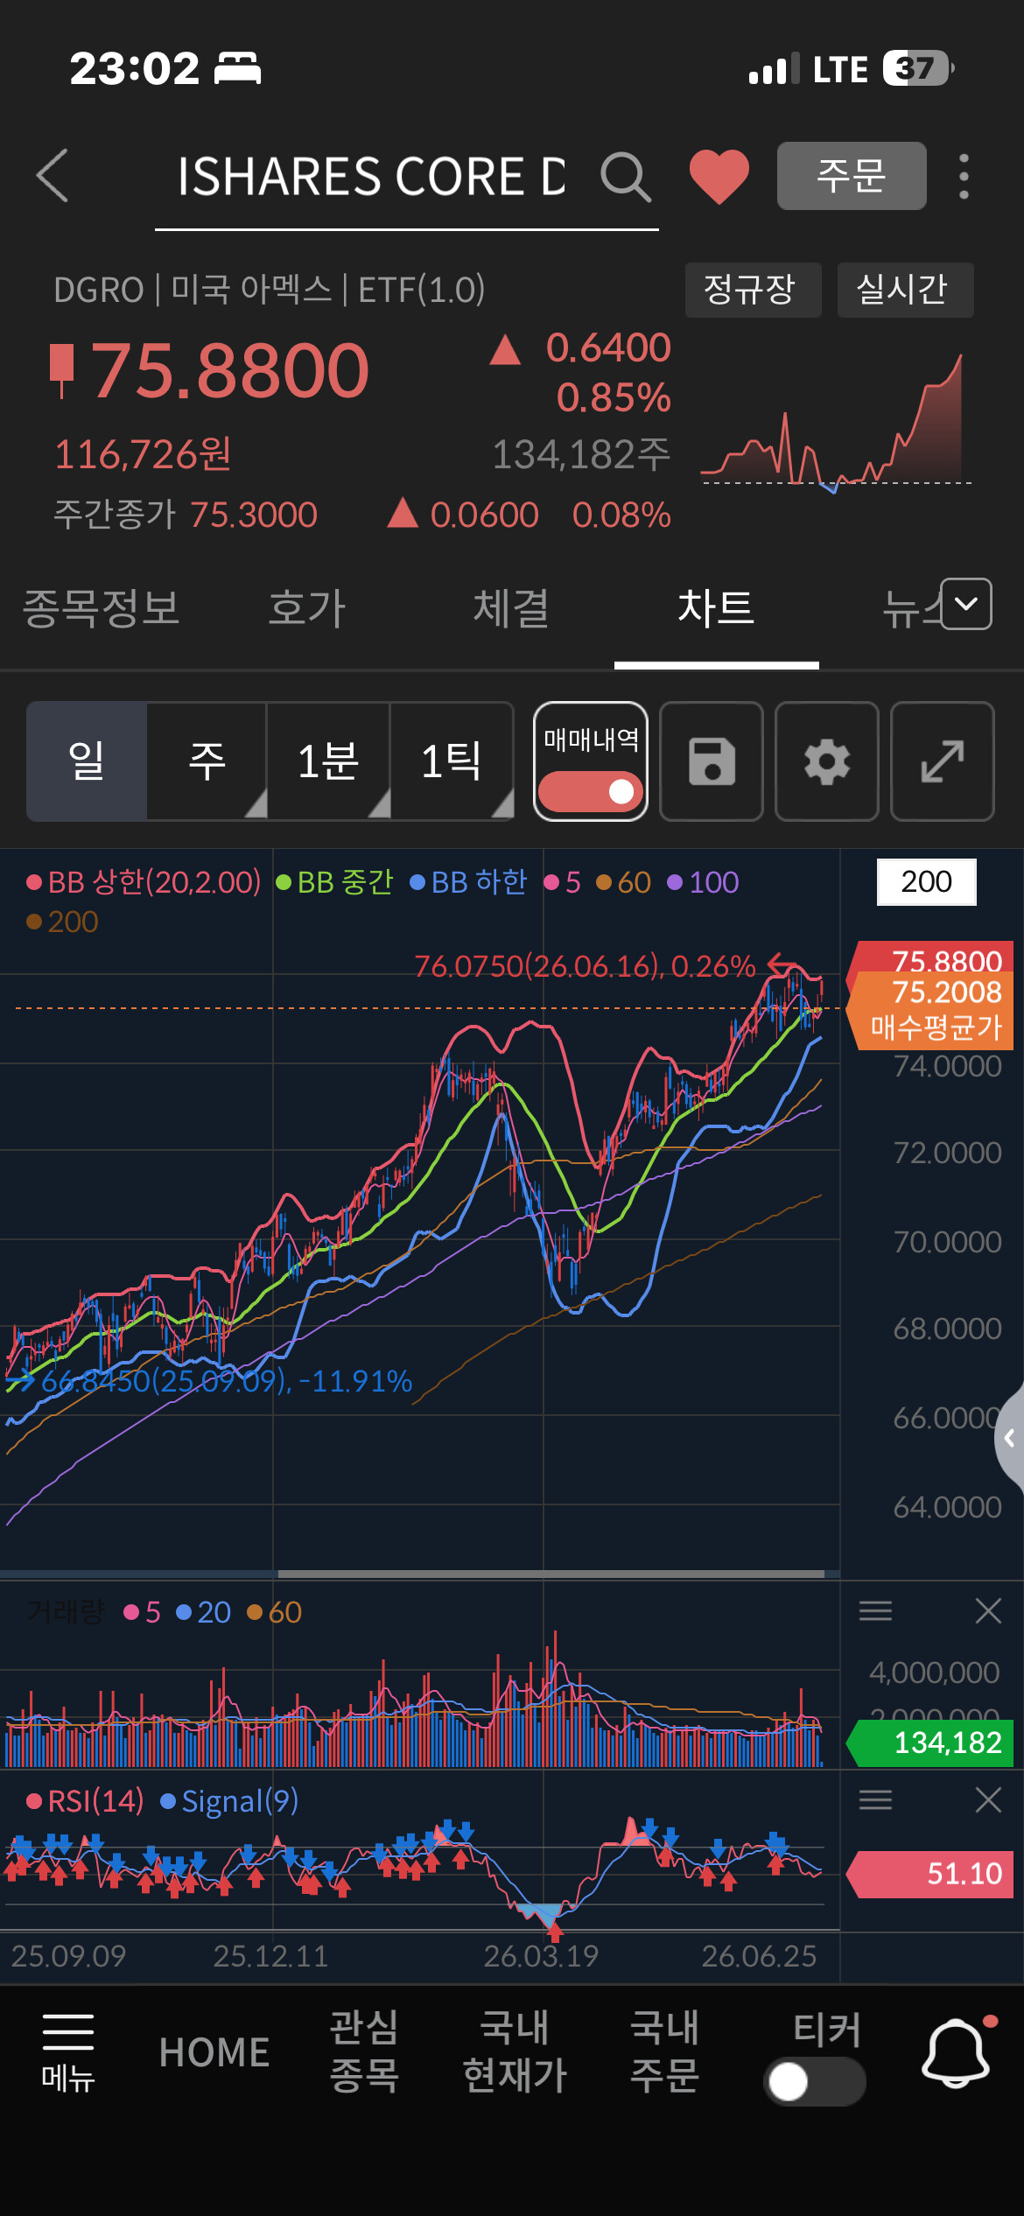Image resolution: width=1024 pixels, height=2216 pixels.
Task: Switch to 호가 tab
Action: tap(307, 607)
